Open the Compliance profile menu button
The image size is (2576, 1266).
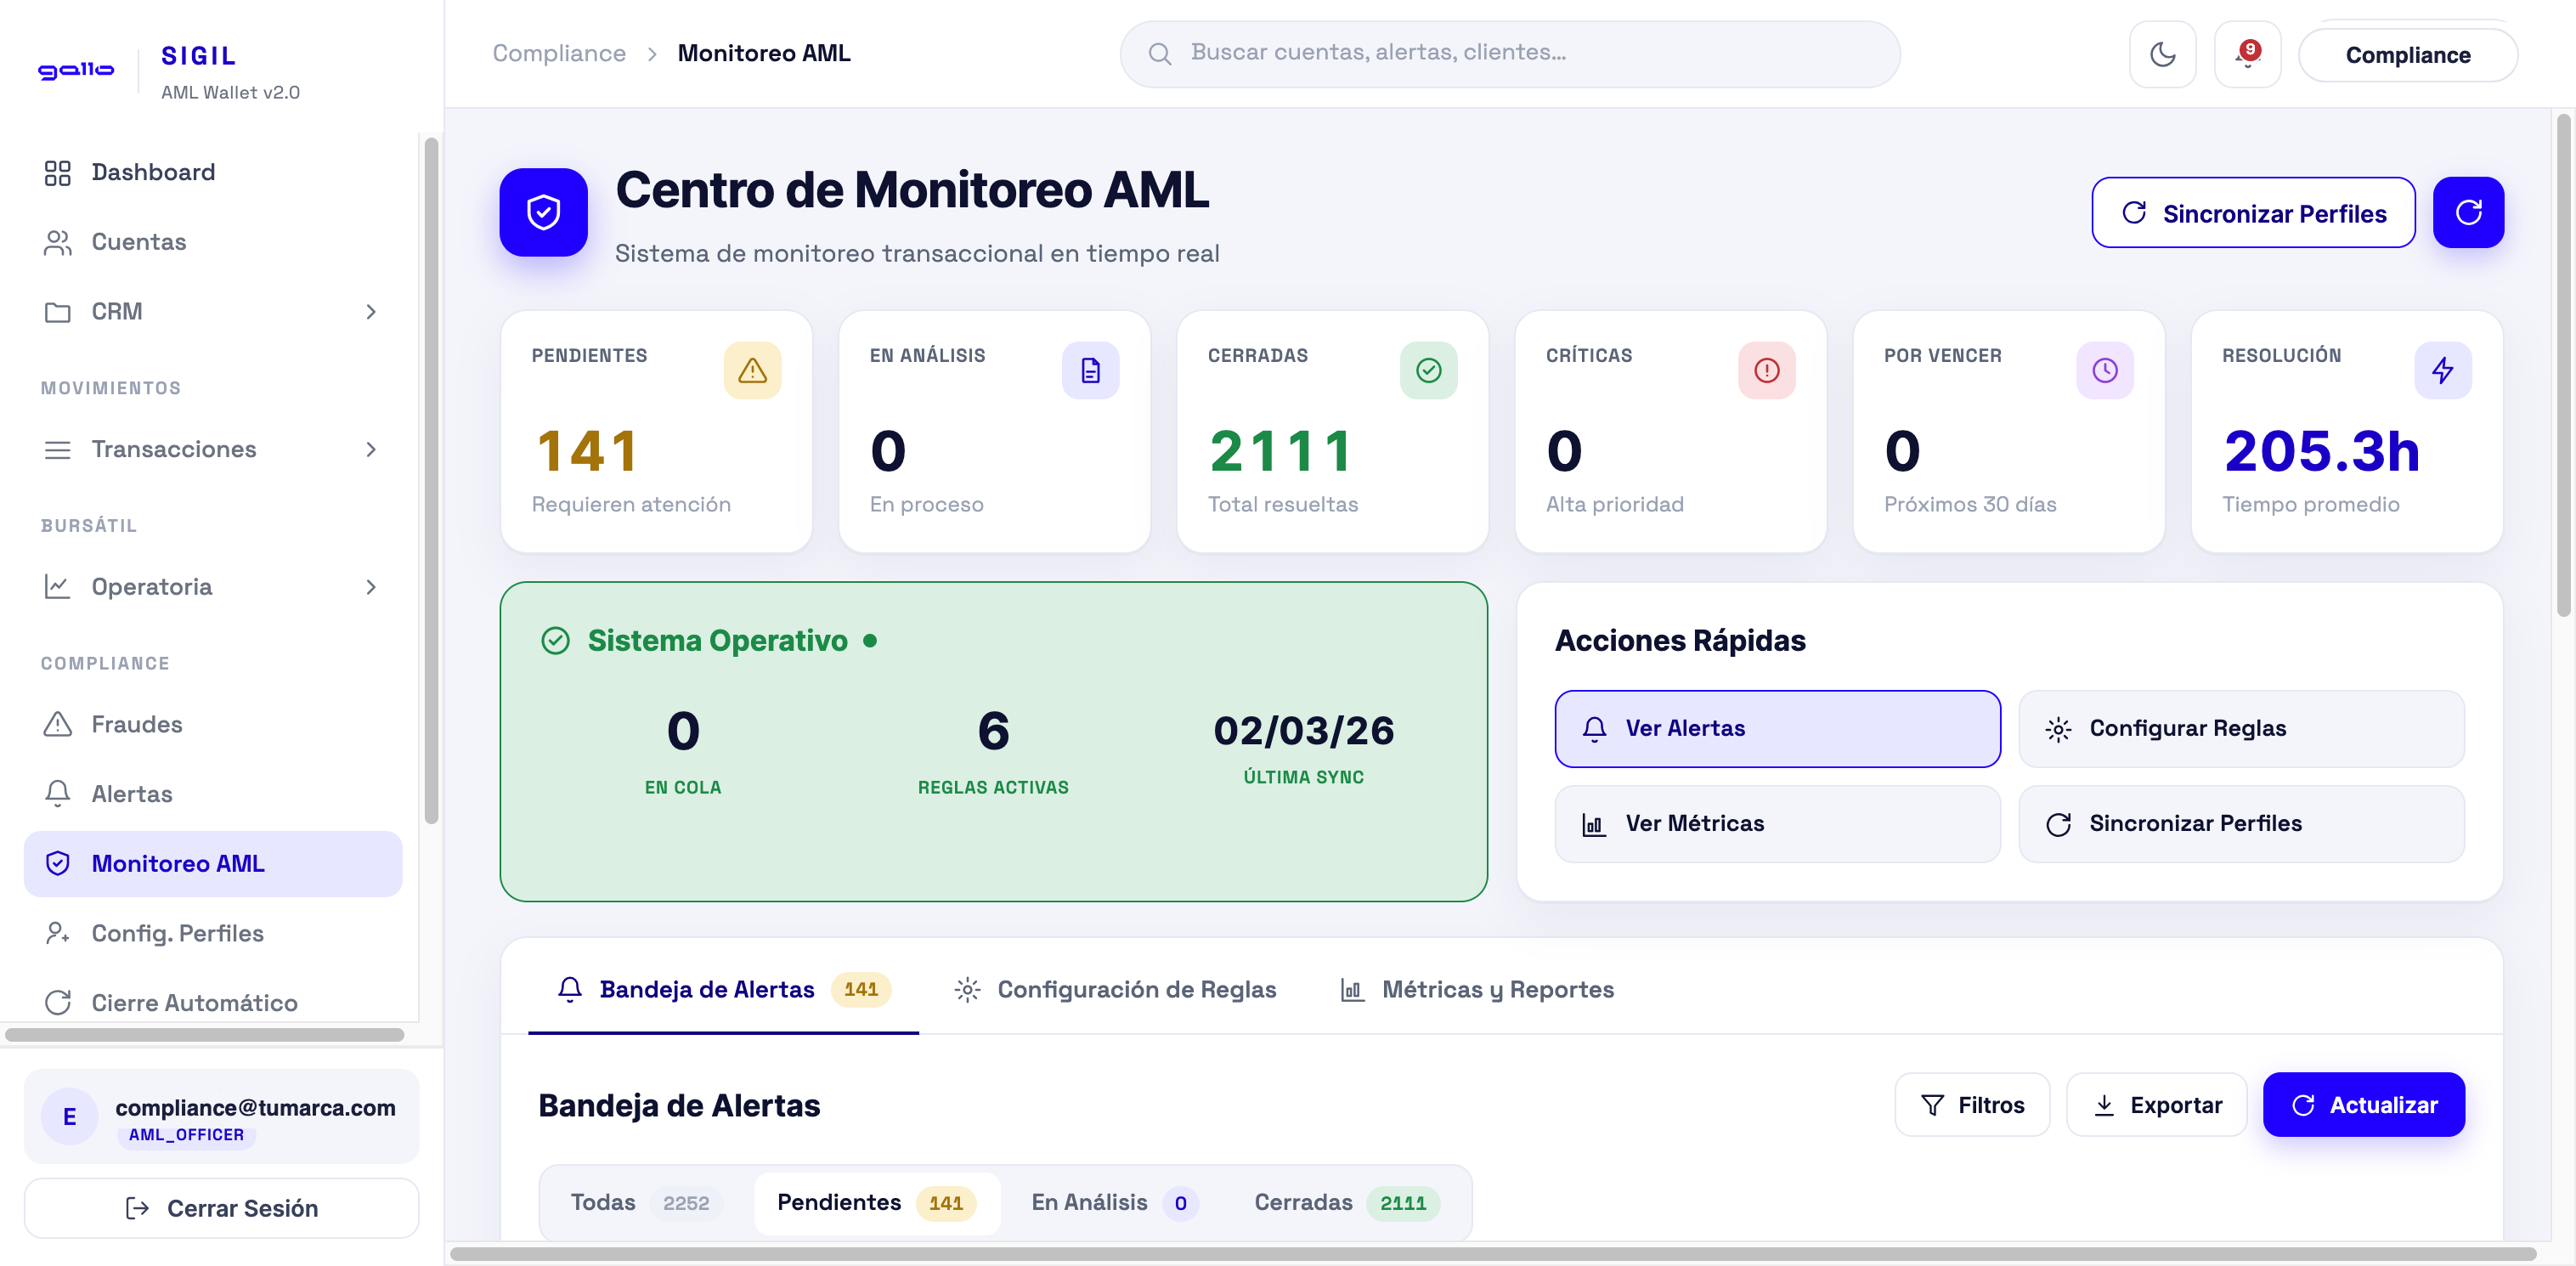(2407, 55)
